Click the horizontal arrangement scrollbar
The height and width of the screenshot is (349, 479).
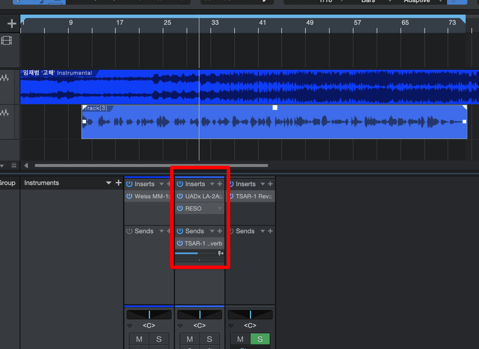(x=151, y=165)
